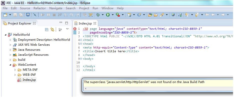234x99 pixels.
Task: Toggle Use Step Filters icon
Action: (x=91, y=15)
